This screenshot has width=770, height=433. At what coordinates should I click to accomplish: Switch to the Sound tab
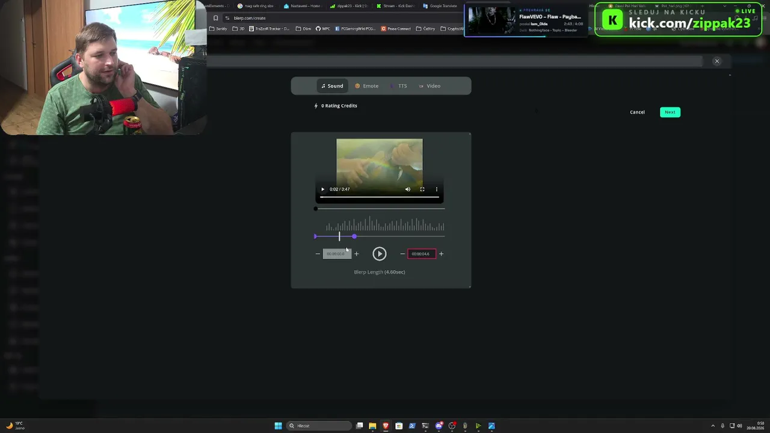(x=332, y=86)
